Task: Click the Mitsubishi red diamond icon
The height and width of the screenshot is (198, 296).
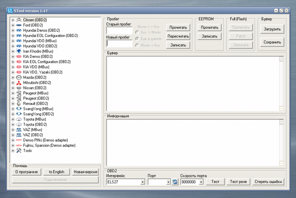Action: [19, 83]
